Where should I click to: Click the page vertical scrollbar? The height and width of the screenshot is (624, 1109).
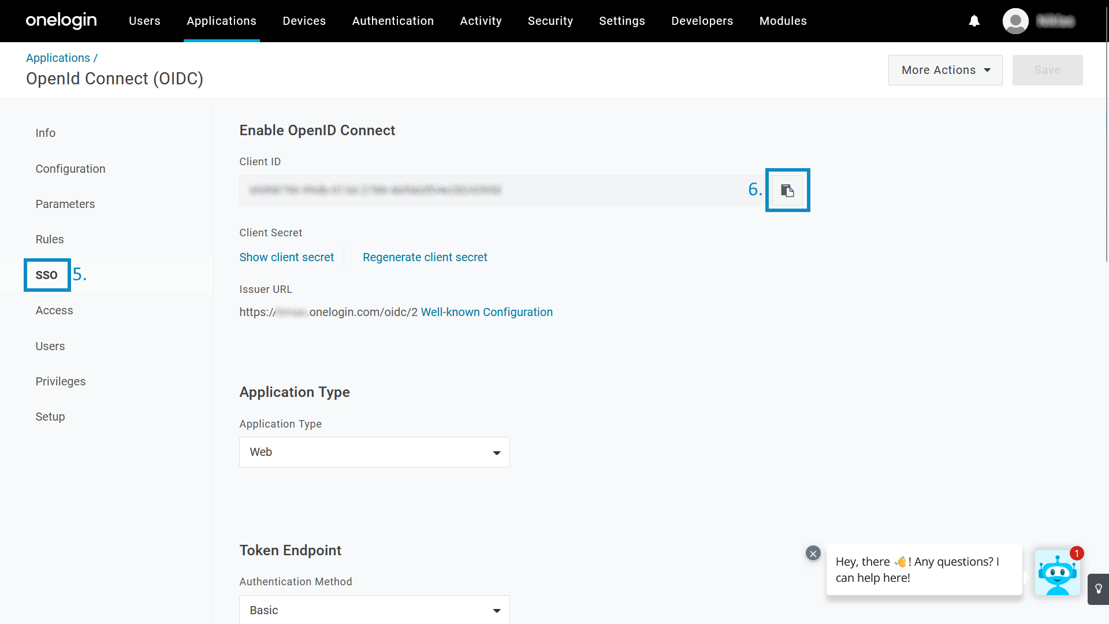tap(1107, 133)
